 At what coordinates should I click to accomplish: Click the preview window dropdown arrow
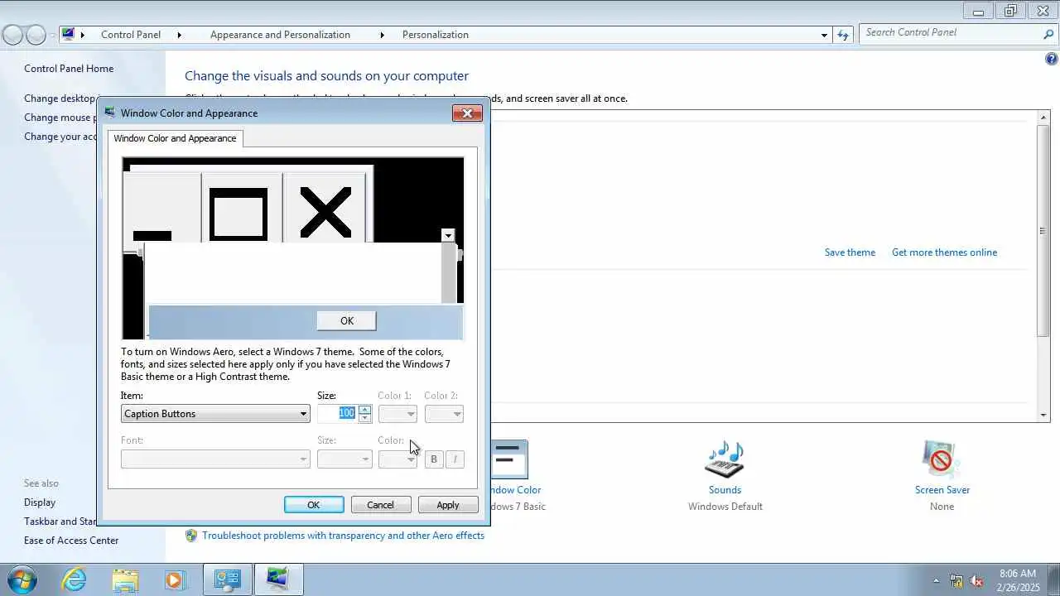point(448,235)
